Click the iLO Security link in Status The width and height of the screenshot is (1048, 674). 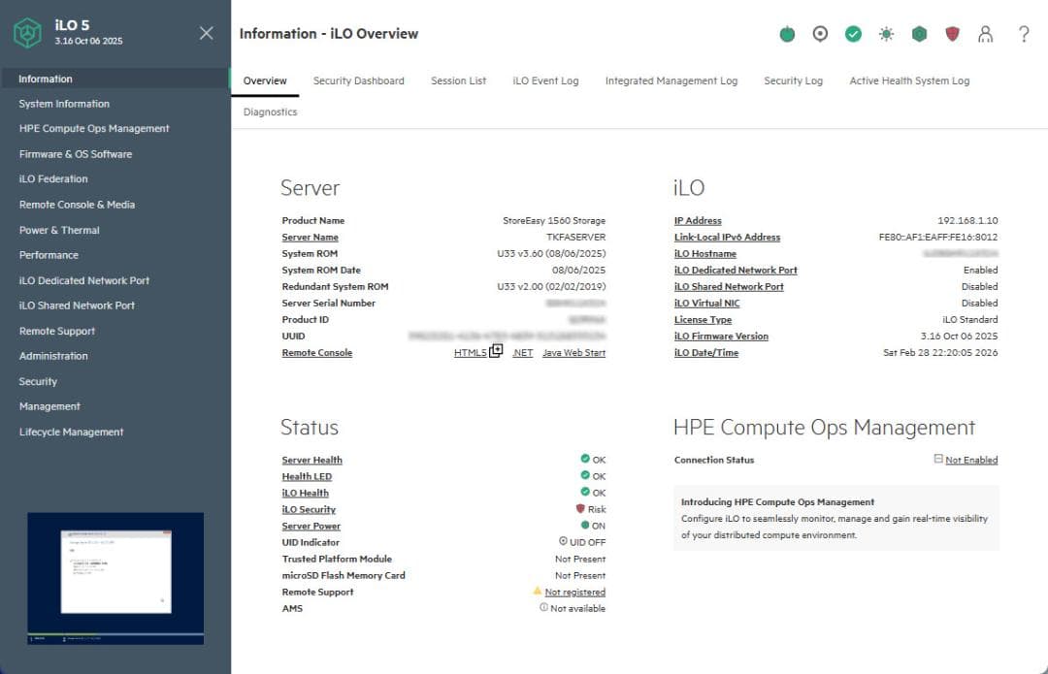[309, 509]
